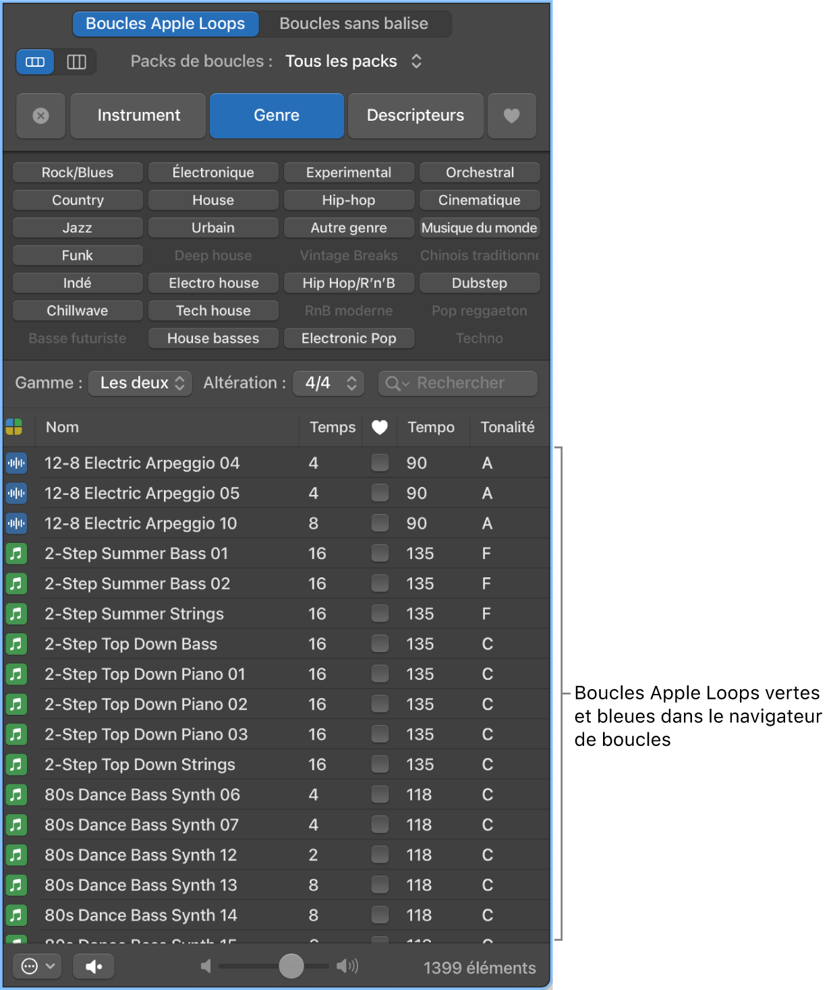The width and height of the screenshot is (831, 990).
Task: Click the preview volume slider knob
Action: [x=291, y=966]
